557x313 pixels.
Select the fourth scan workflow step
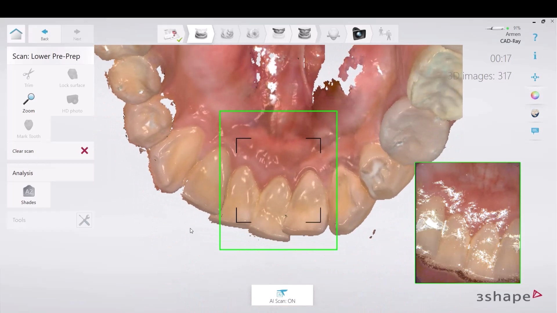point(253,34)
